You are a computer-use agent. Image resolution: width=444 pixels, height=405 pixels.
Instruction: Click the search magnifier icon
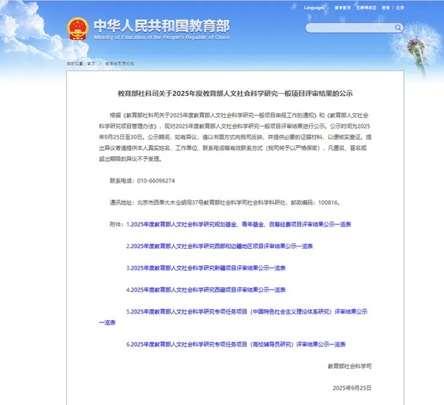point(398,28)
